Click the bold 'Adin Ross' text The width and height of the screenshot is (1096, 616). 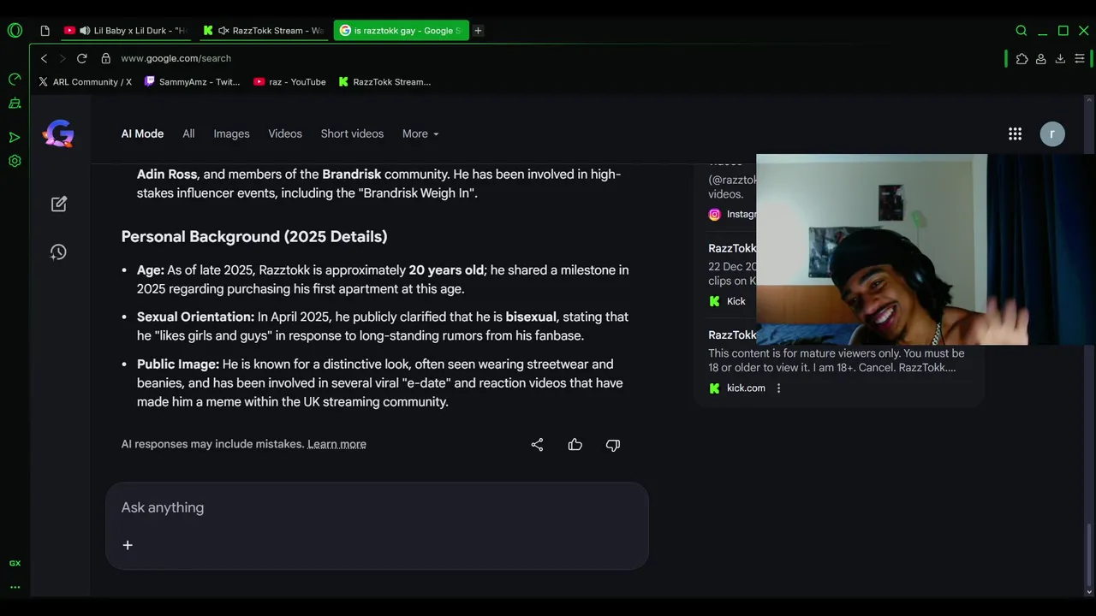point(167,174)
